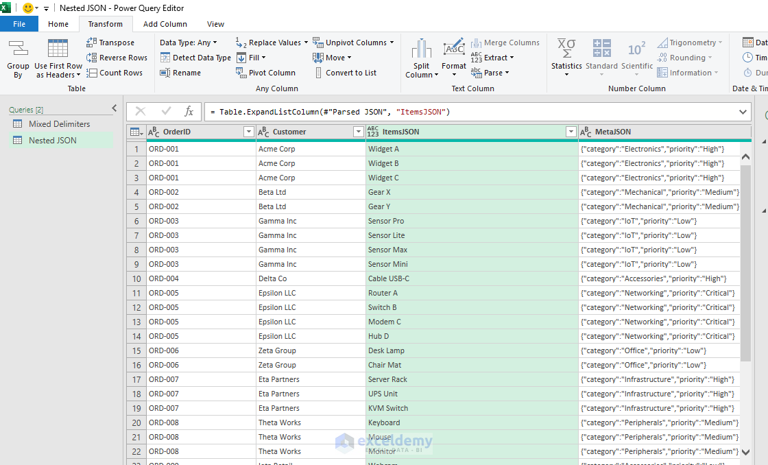Click the Split Column icon
The width and height of the screenshot is (768, 465).
421,49
